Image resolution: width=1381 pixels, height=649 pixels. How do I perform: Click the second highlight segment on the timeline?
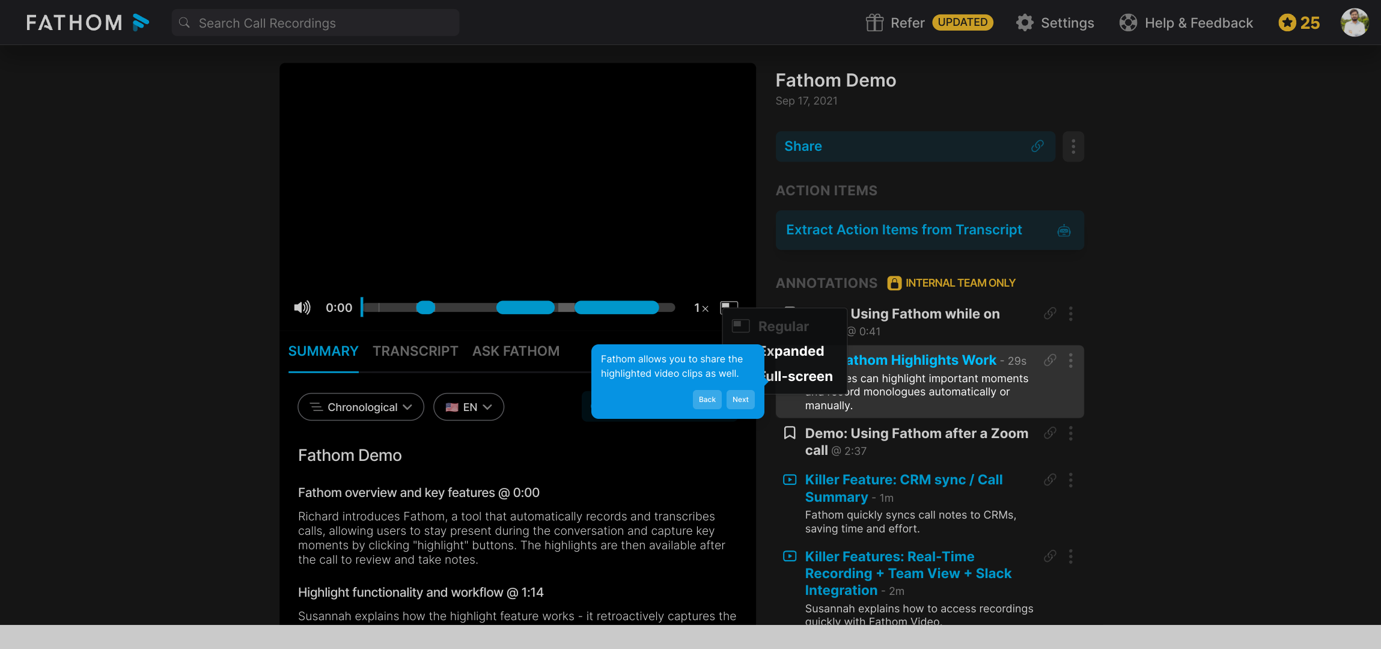(525, 308)
